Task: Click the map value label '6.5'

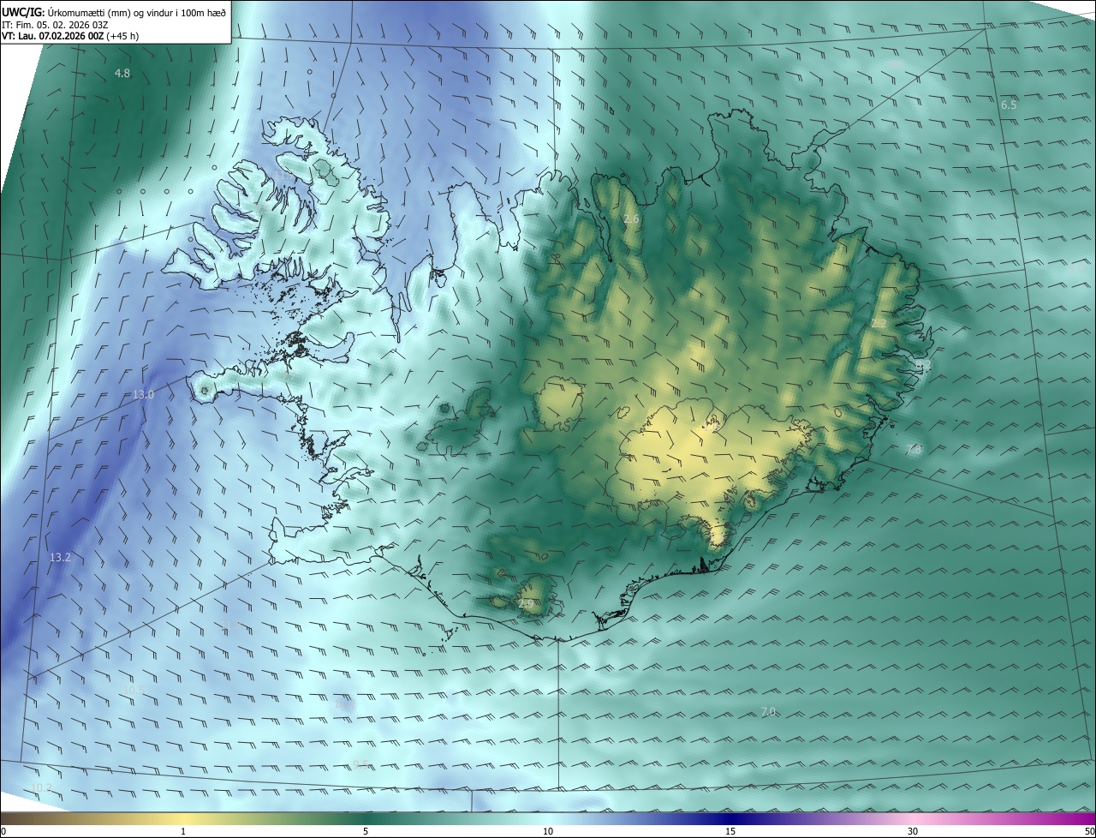Action: [1009, 105]
